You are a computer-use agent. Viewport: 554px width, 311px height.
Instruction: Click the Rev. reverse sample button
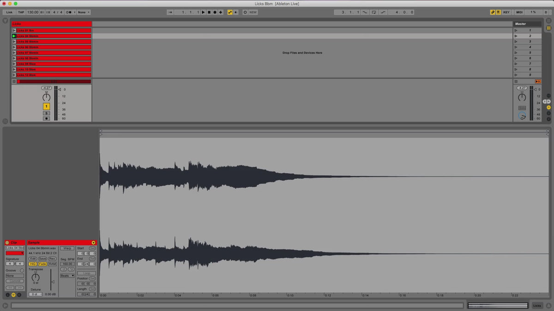pyautogui.click(x=52, y=259)
